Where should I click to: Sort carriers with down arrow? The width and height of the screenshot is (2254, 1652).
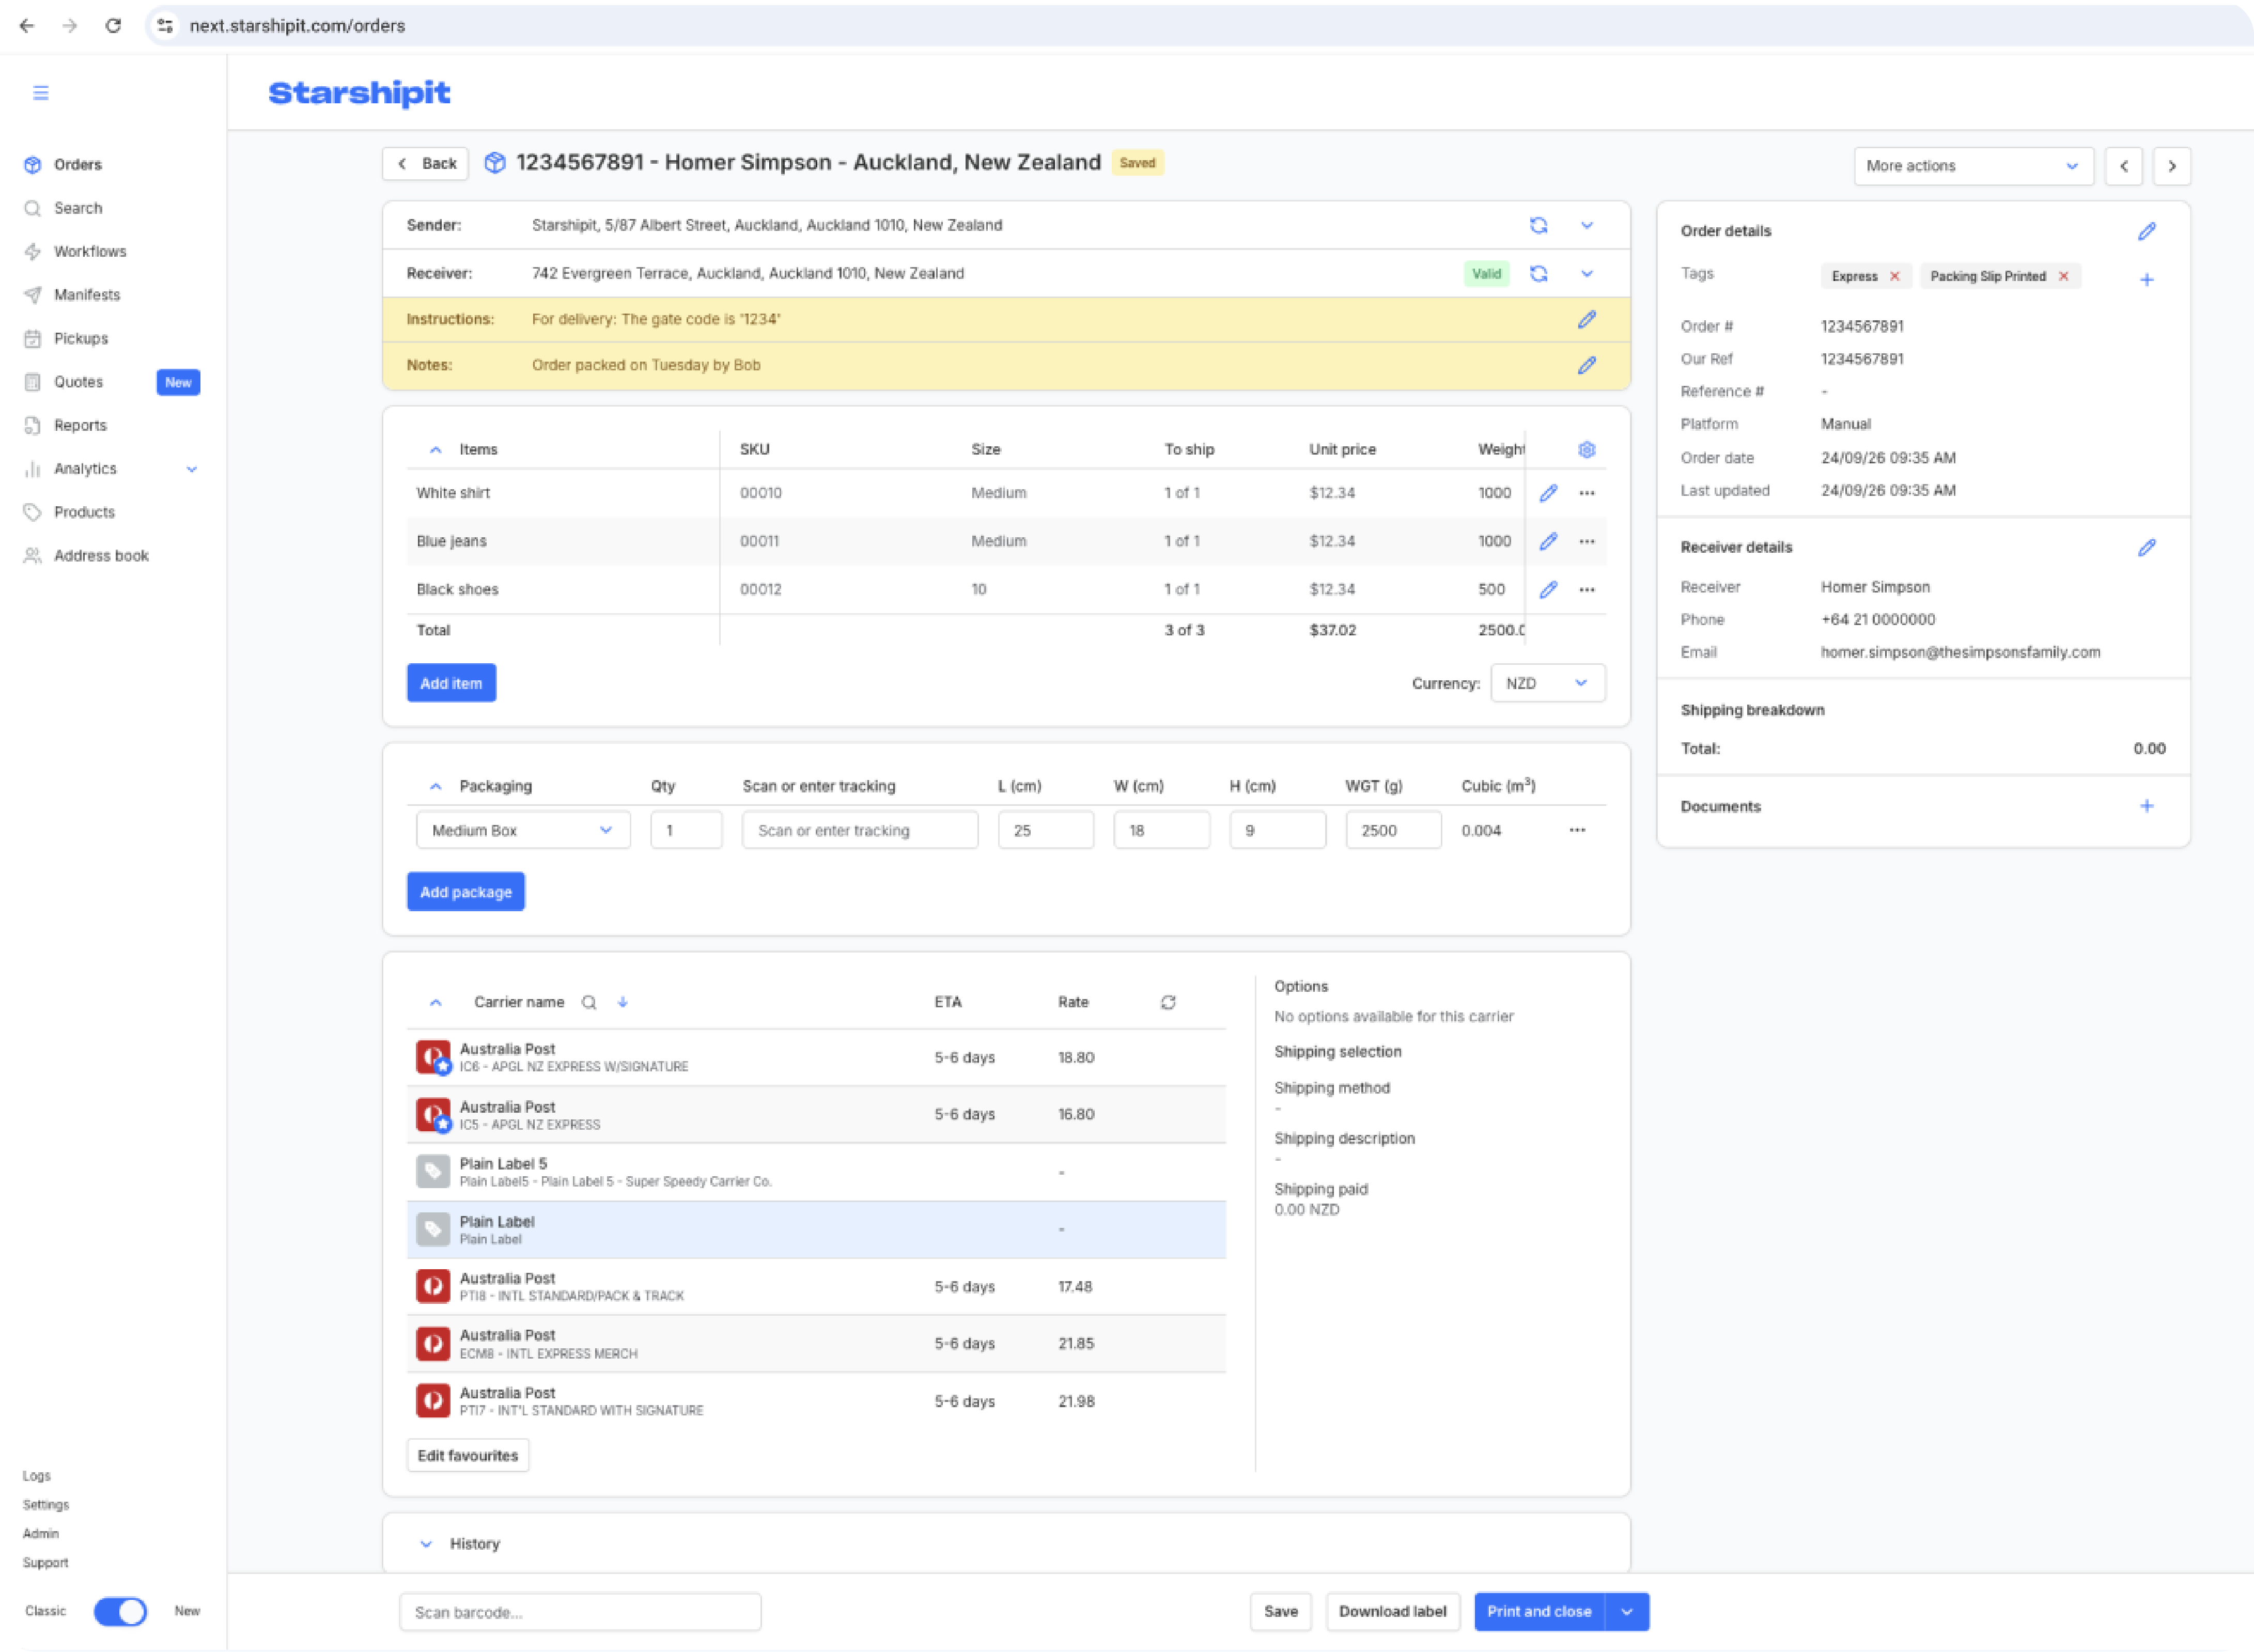(622, 1002)
